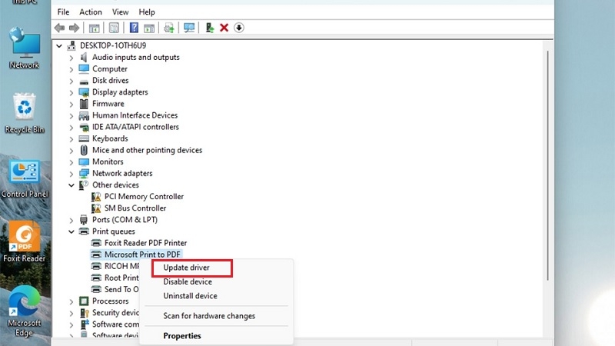
Task: Select Foxit Reader PDF Printer entry
Action: (x=145, y=243)
